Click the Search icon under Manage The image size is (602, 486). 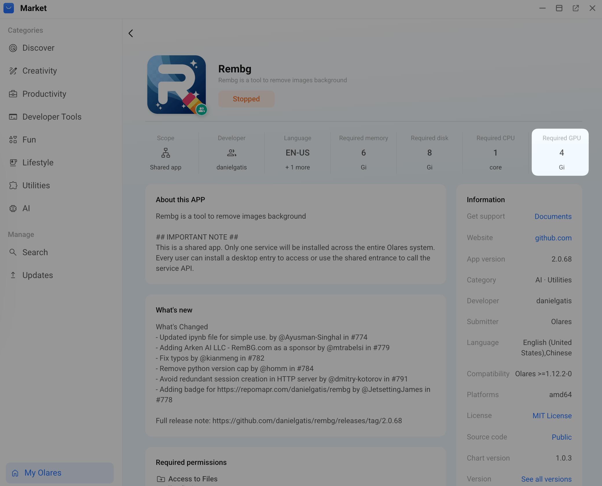(13, 252)
